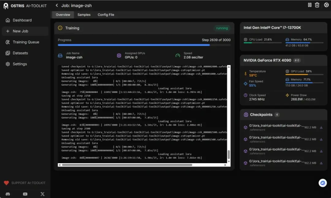
Task: Open the floating chat assistant bubble
Action: tap(322, 183)
